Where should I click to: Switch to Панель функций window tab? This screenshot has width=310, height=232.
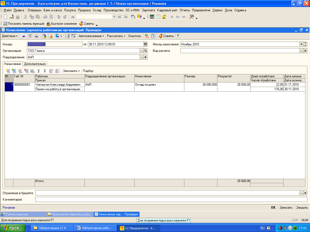pyautogui.click(x=23, y=214)
